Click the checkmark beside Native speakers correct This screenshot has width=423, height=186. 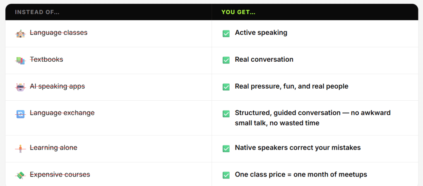click(226, 148)
